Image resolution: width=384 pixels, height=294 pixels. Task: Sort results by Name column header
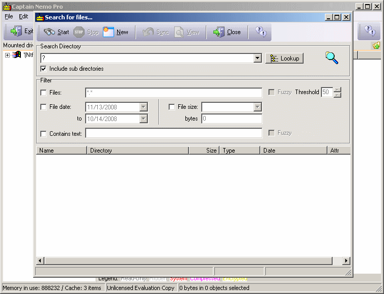61,151
